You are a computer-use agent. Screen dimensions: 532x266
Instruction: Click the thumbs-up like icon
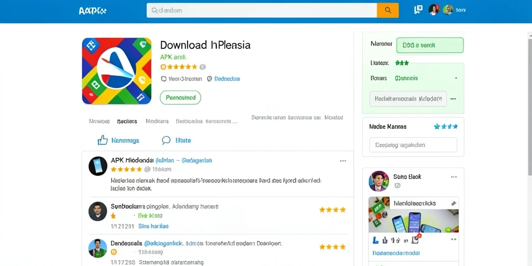pos(102,140)
